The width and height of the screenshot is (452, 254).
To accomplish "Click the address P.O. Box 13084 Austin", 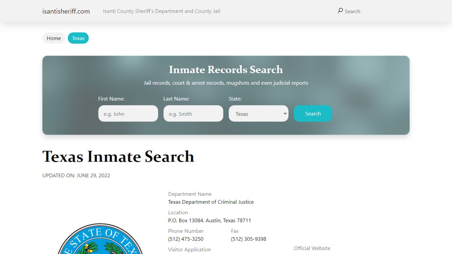I will [209, 220].
